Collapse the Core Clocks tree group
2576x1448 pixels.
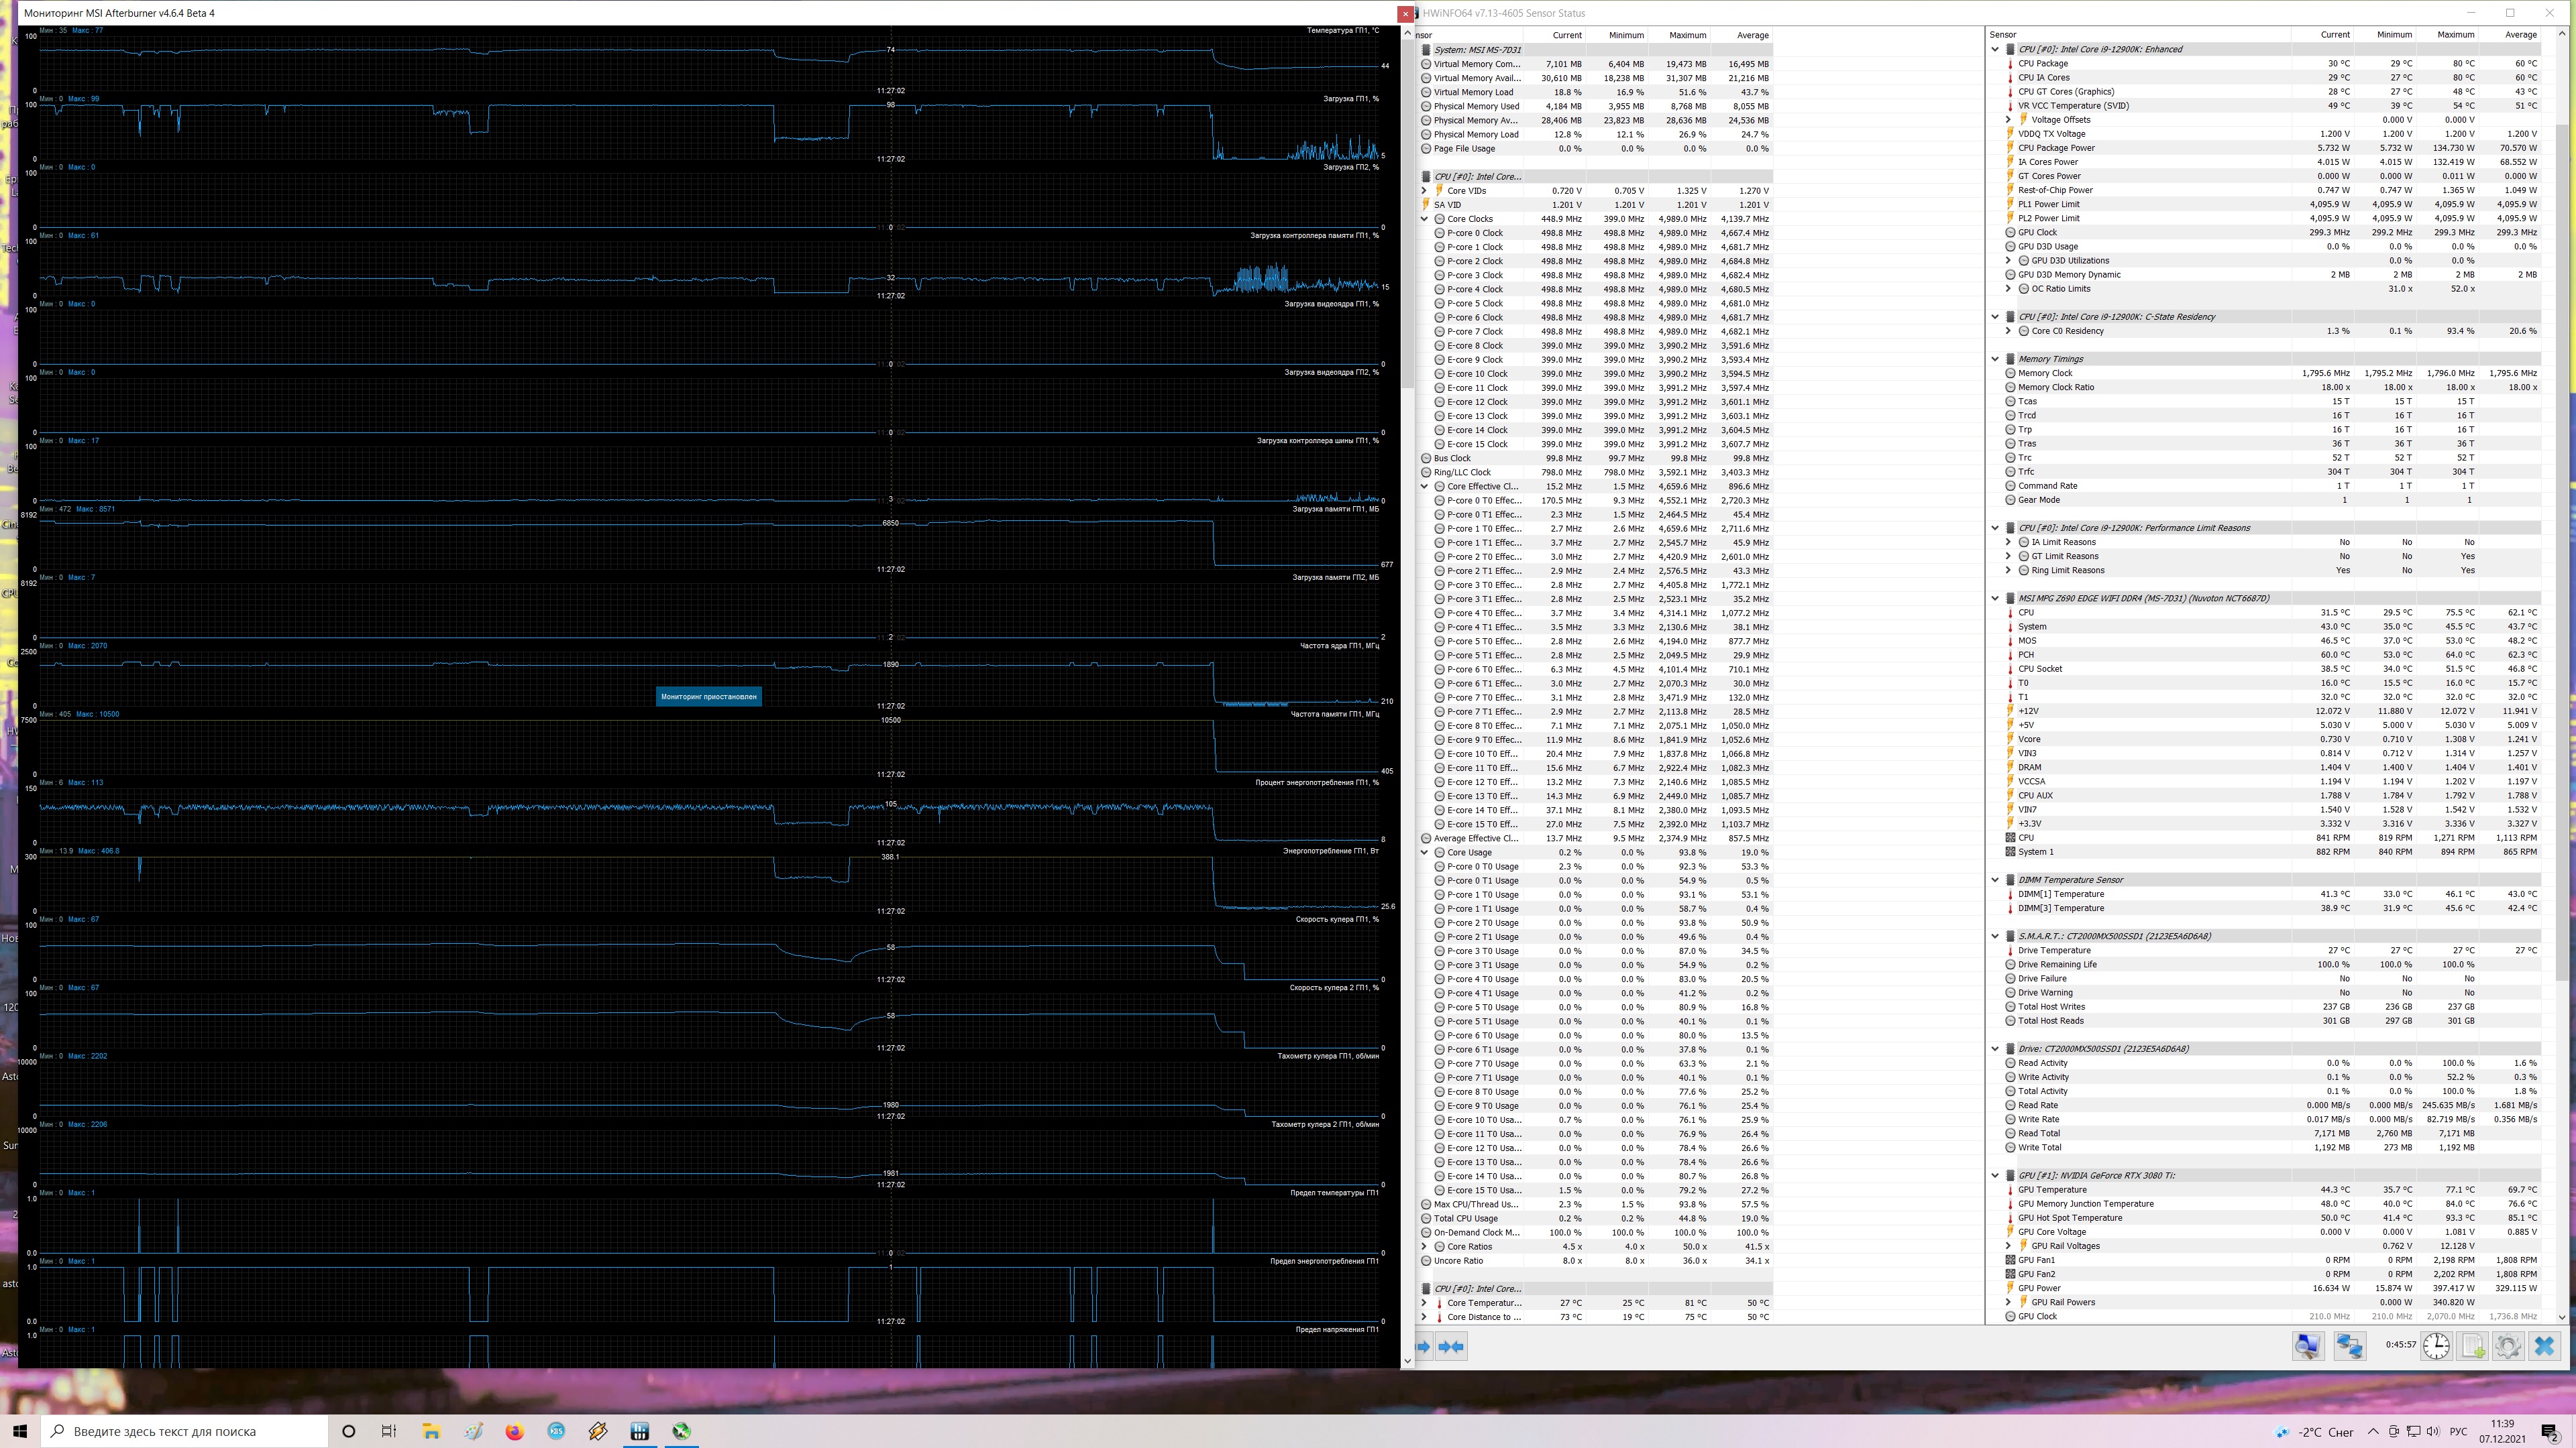coord(1424,219)
